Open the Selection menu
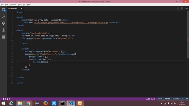 13,5
